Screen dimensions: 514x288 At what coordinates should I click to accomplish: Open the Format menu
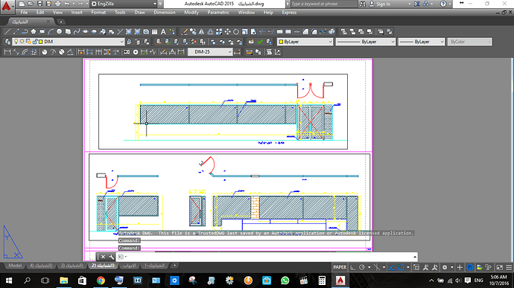[98, 13]
